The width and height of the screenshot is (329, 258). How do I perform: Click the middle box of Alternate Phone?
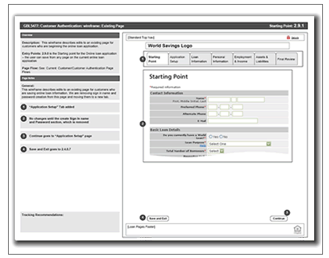225,114
